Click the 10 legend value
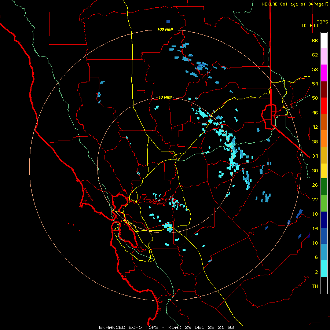Screen dimensions: 330x330 (x=315, y=243)
